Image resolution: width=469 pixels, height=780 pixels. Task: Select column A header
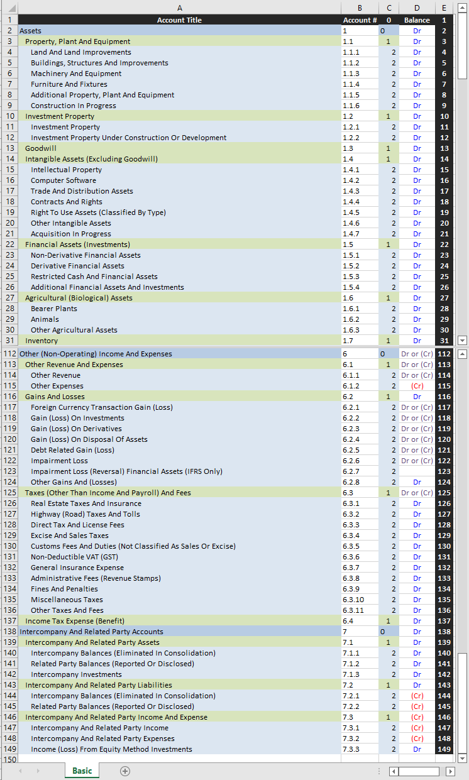point(180,8)
